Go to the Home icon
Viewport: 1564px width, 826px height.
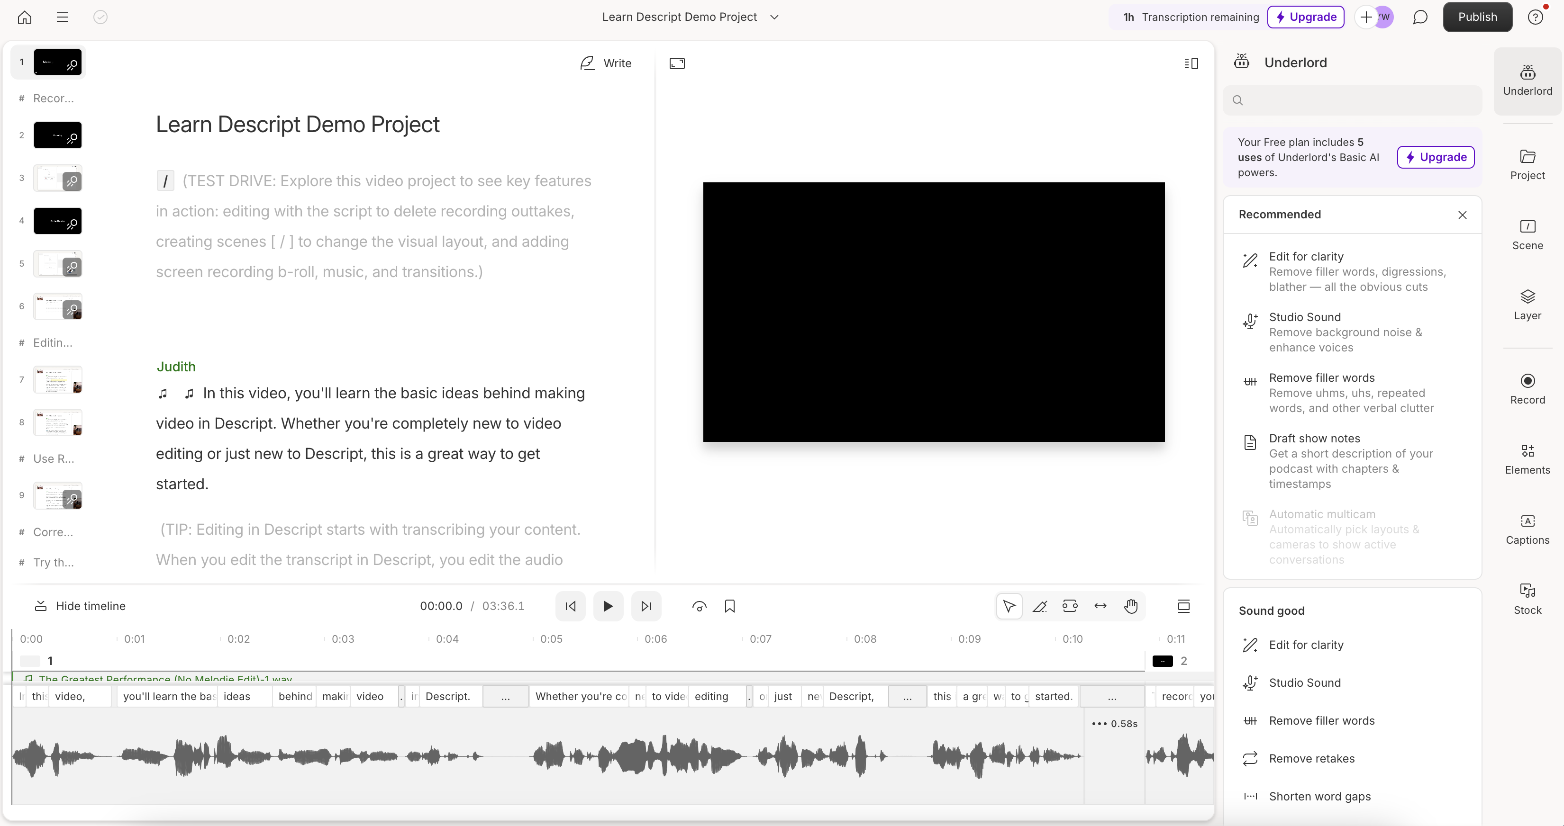click(x=24, y=17)
